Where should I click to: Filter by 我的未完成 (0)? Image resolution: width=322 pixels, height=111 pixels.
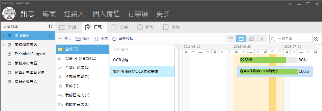(x=82, y=104)
